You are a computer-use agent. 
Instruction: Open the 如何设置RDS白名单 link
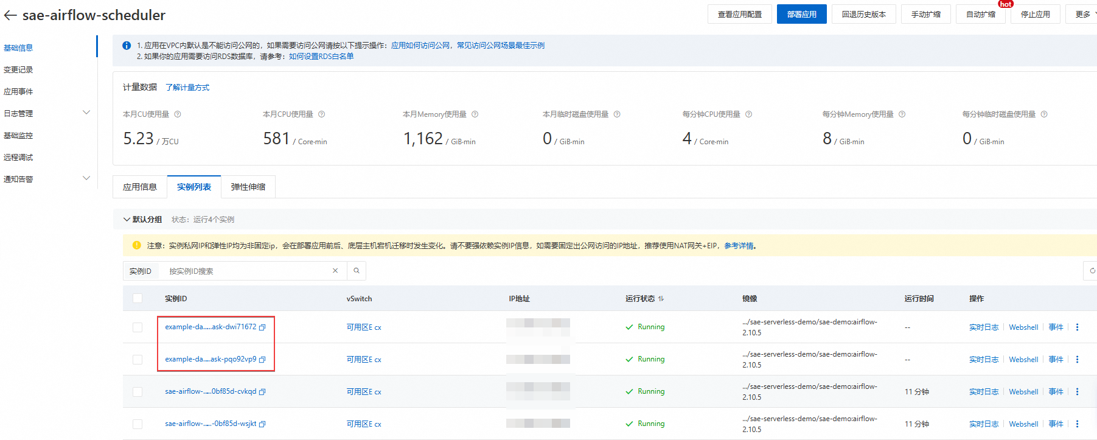coord(321,56)
